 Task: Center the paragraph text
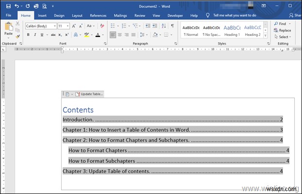(x=120, y=35)
